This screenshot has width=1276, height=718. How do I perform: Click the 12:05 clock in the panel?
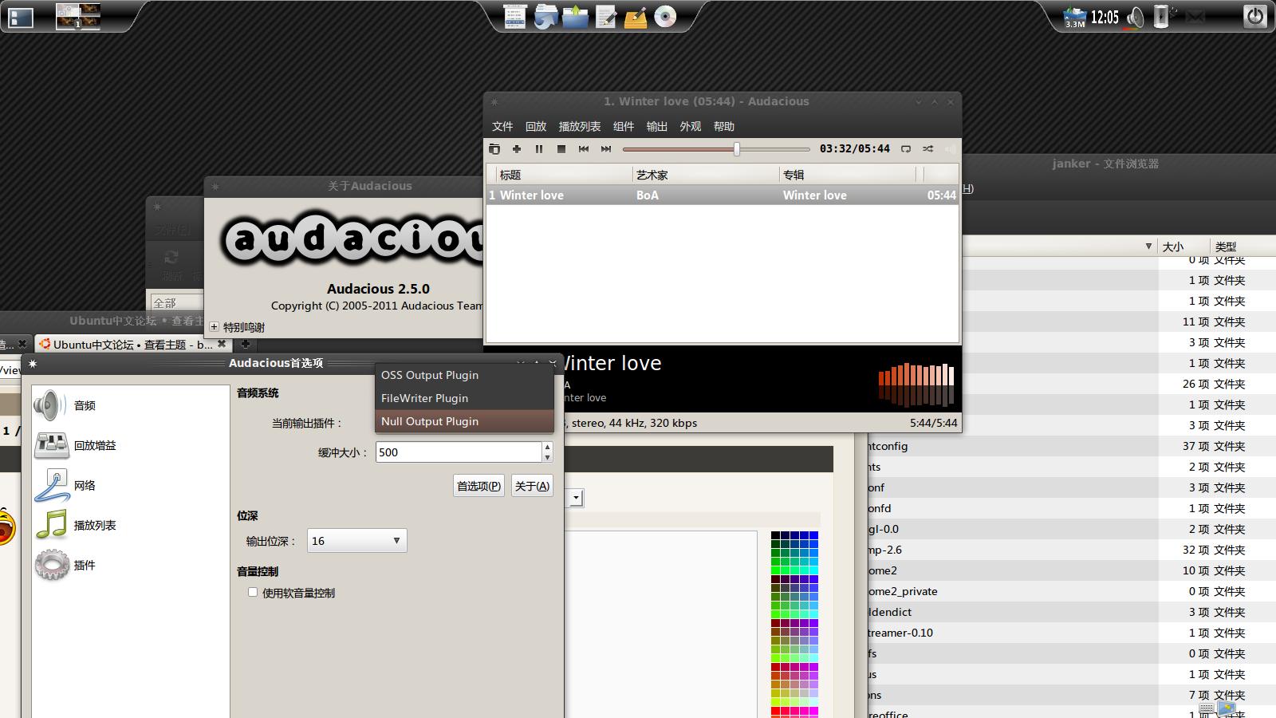click(x=1105, y=17)
